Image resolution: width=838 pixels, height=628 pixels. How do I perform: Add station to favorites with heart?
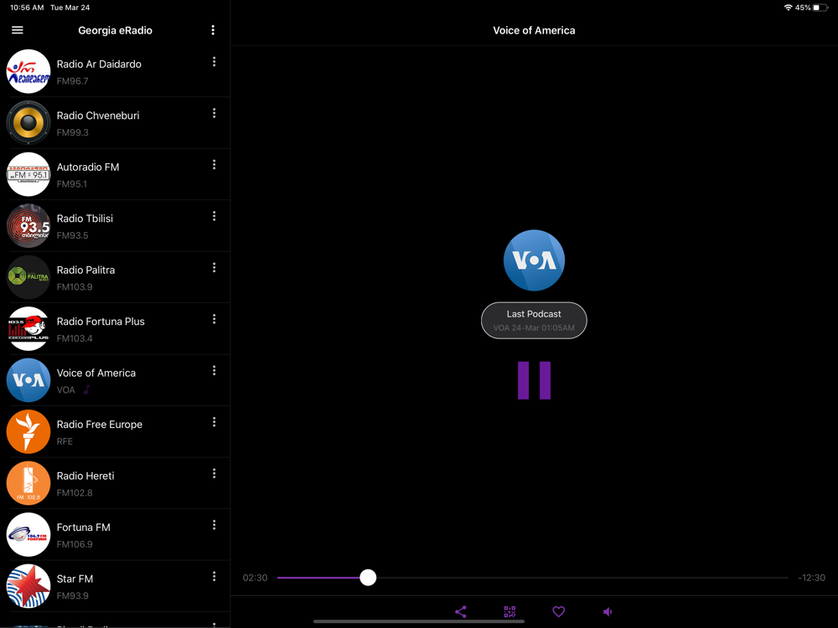point(558,611)
